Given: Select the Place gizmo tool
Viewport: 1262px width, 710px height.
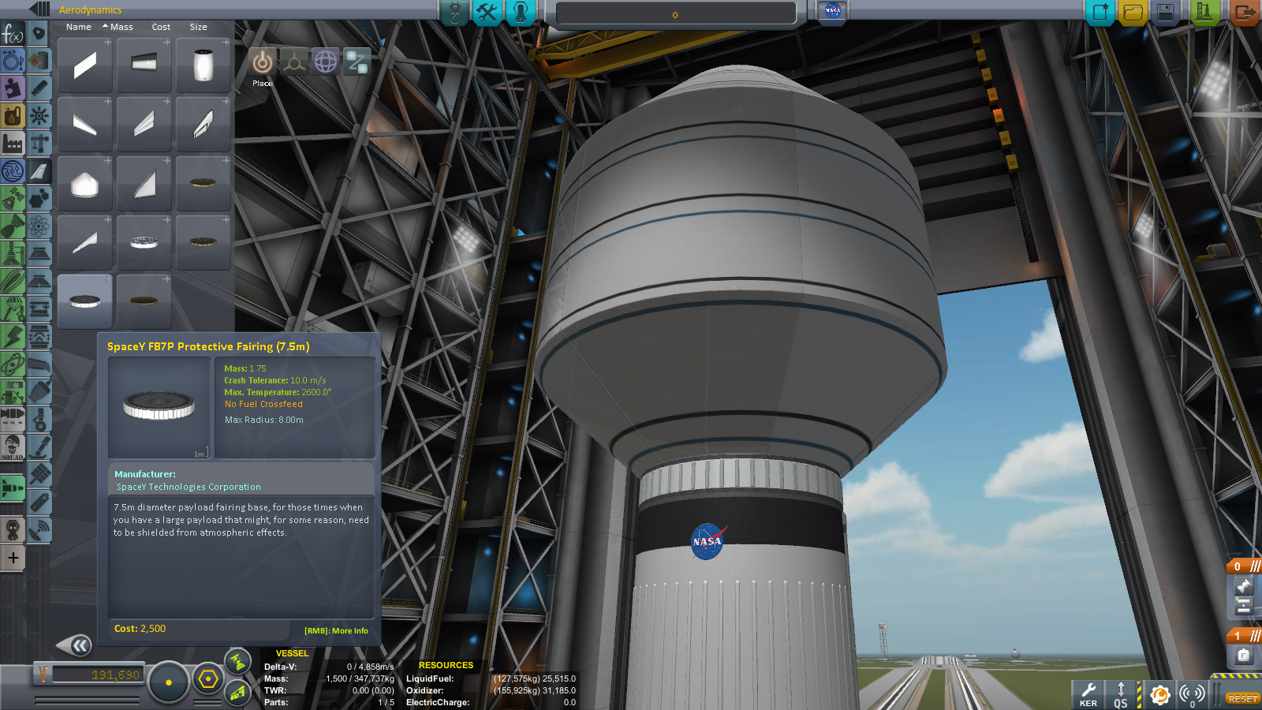Looking at the screenshot, I should pyautogui.click(x=263, y=61).
